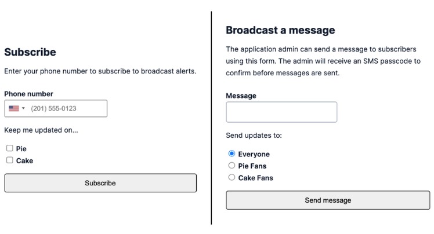This screenshot has height=234, width=434.
Task: Click the US flag icon
Action: 13,108
